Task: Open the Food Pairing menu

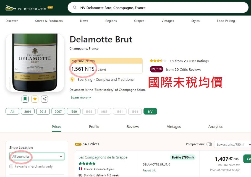Action: (x=226, y=21)
